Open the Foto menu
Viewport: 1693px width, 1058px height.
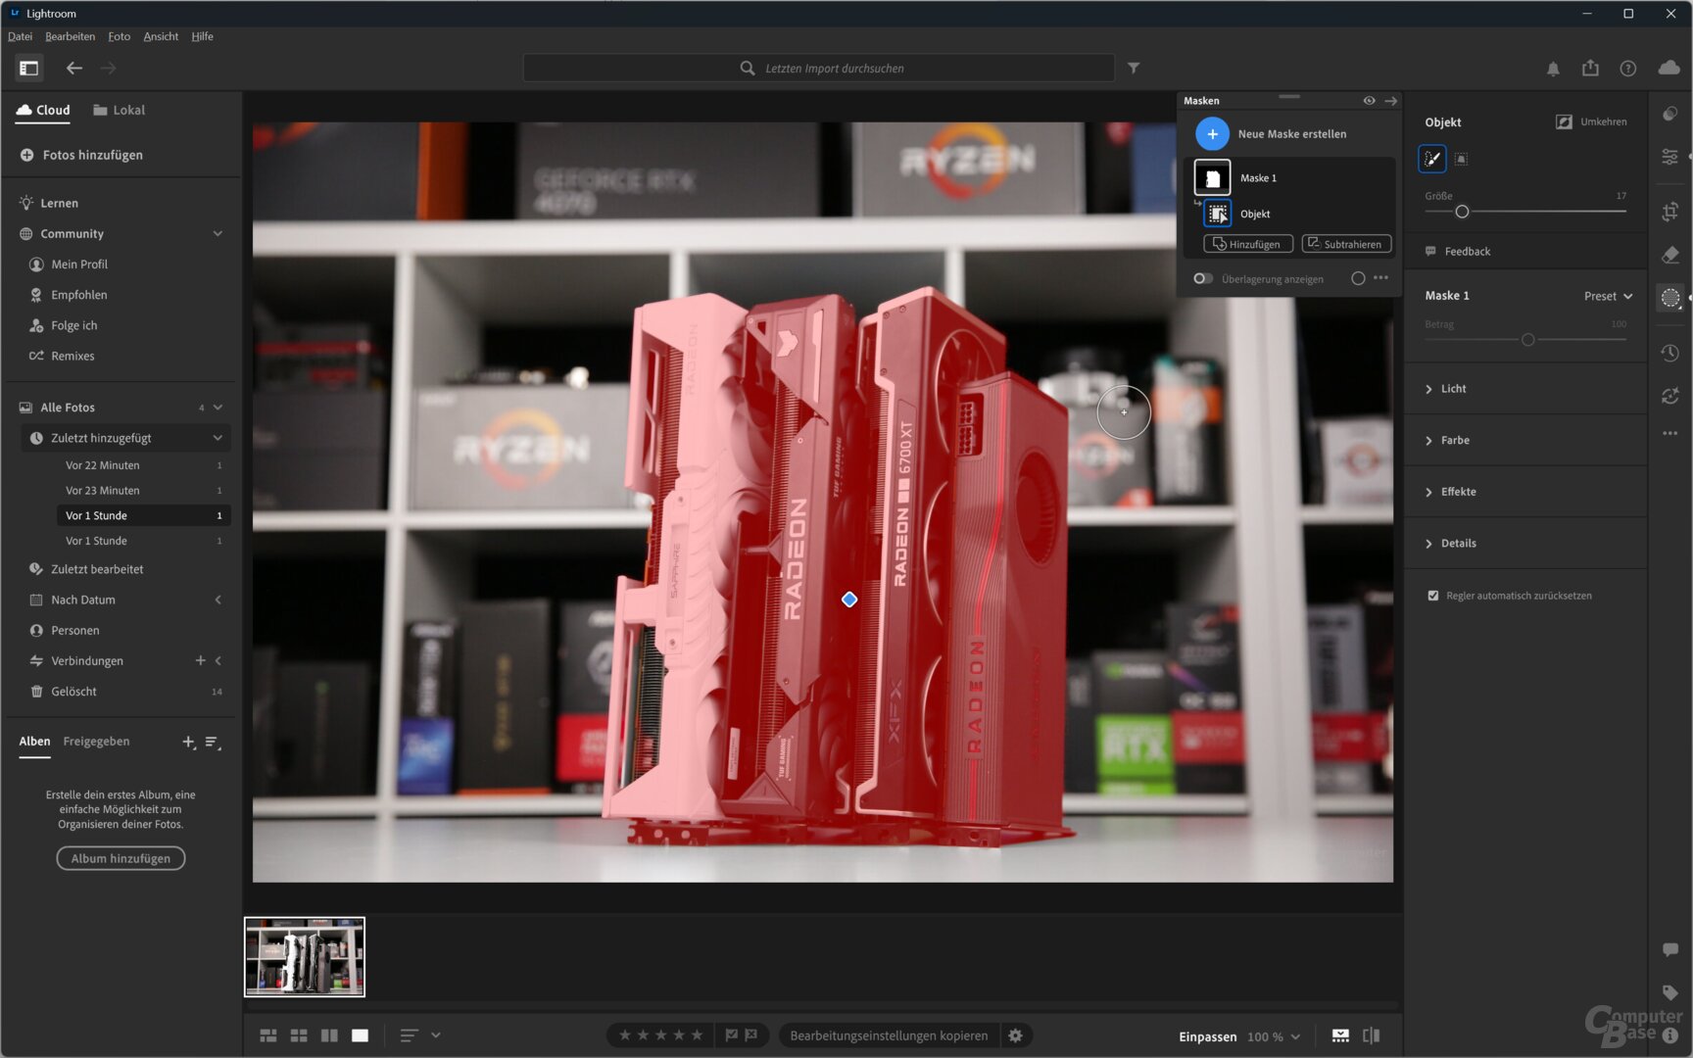[119, 36]
